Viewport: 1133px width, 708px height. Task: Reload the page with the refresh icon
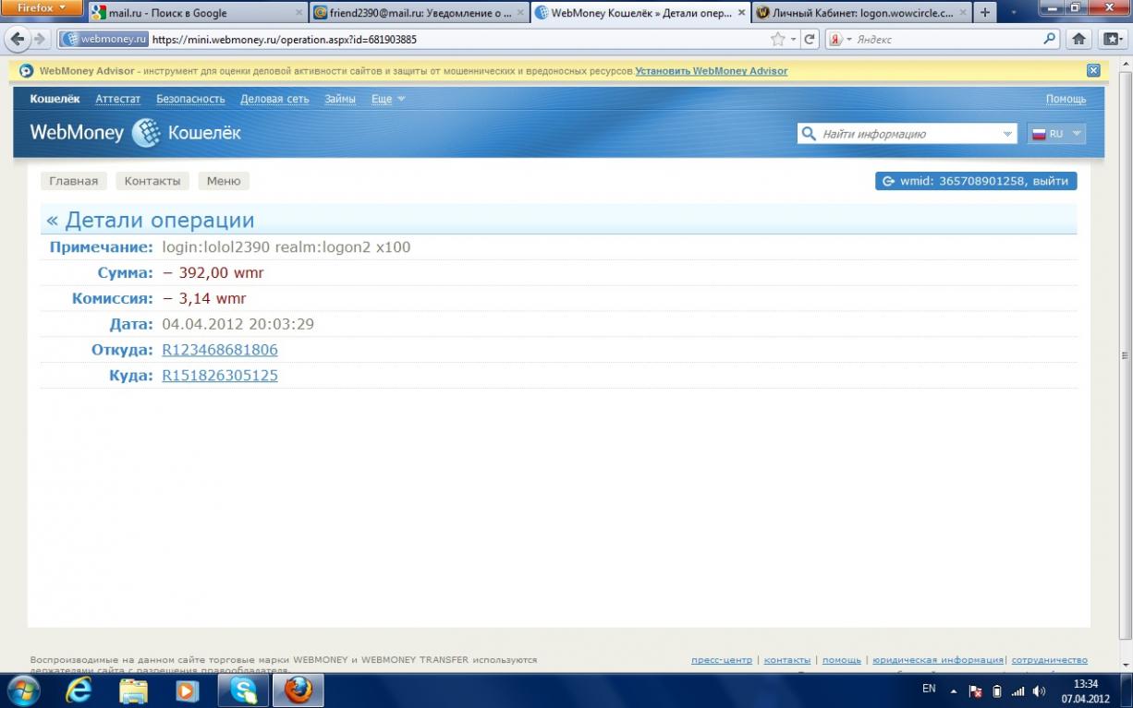point(810,40)
